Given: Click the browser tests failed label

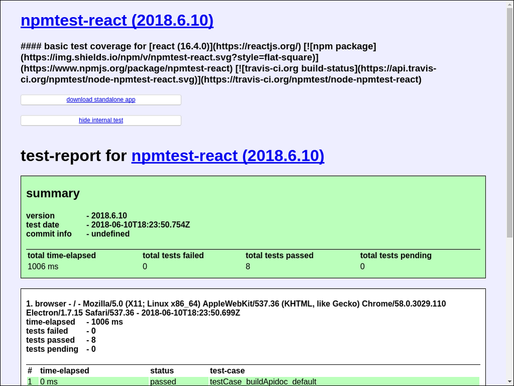Looking at the screenshot, I should coord(47,331).
